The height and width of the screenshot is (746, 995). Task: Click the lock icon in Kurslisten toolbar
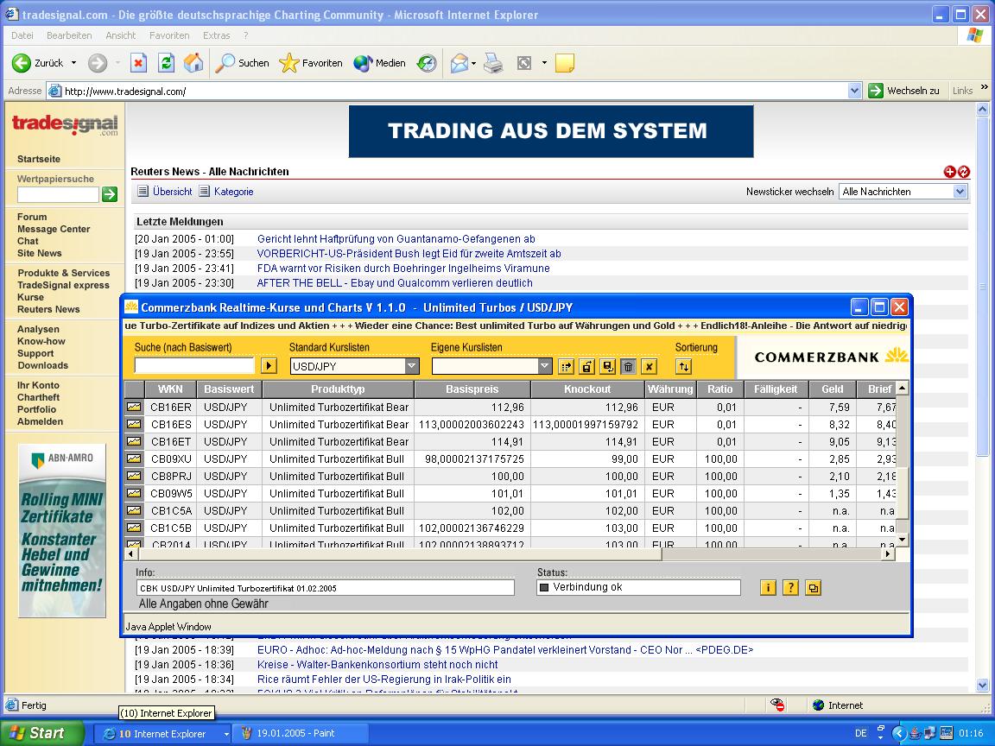(586, 366)
